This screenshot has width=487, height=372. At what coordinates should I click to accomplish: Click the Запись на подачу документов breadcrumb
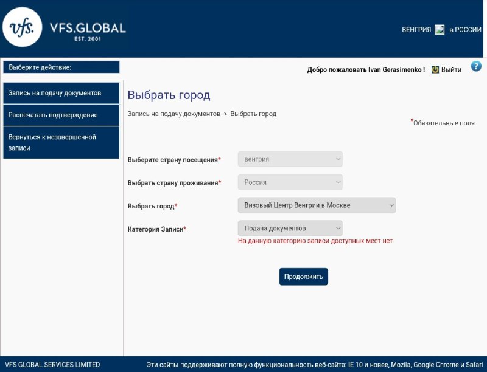(173, 114)
